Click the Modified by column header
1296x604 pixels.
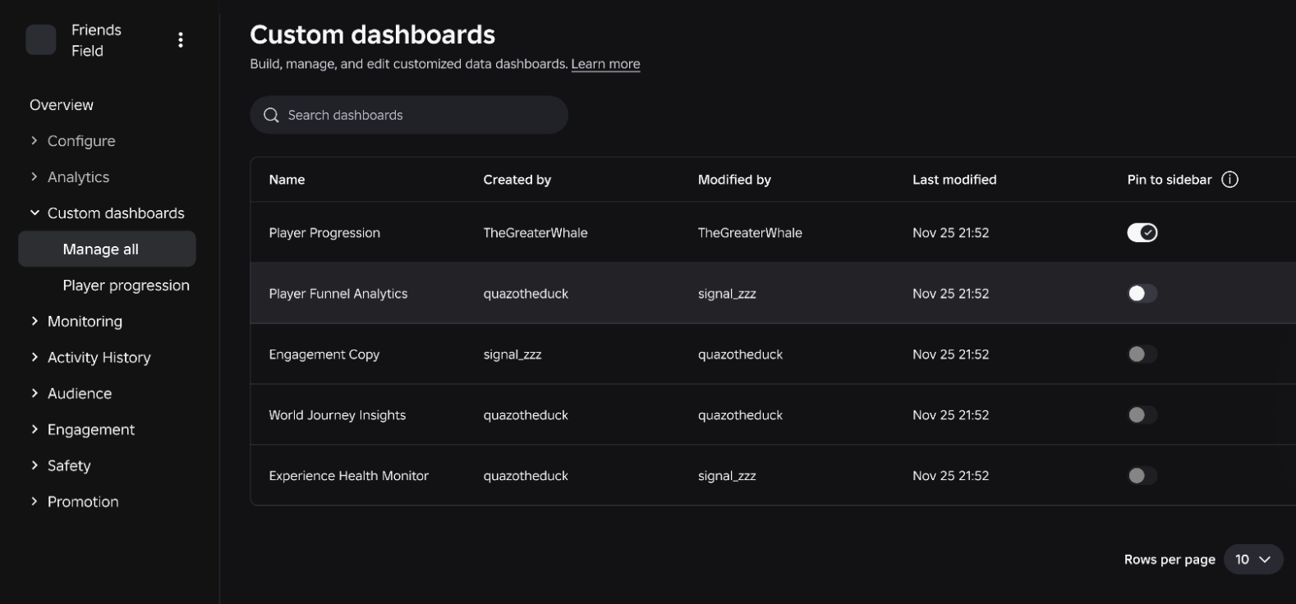[x=734, y=180]
